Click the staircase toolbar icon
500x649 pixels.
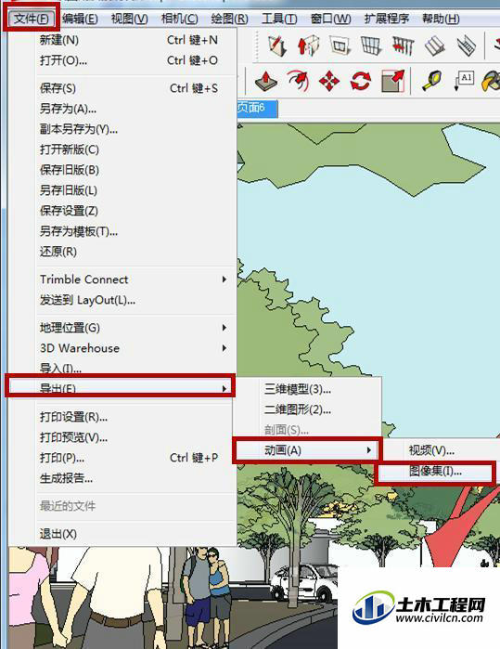coord(466,45)
